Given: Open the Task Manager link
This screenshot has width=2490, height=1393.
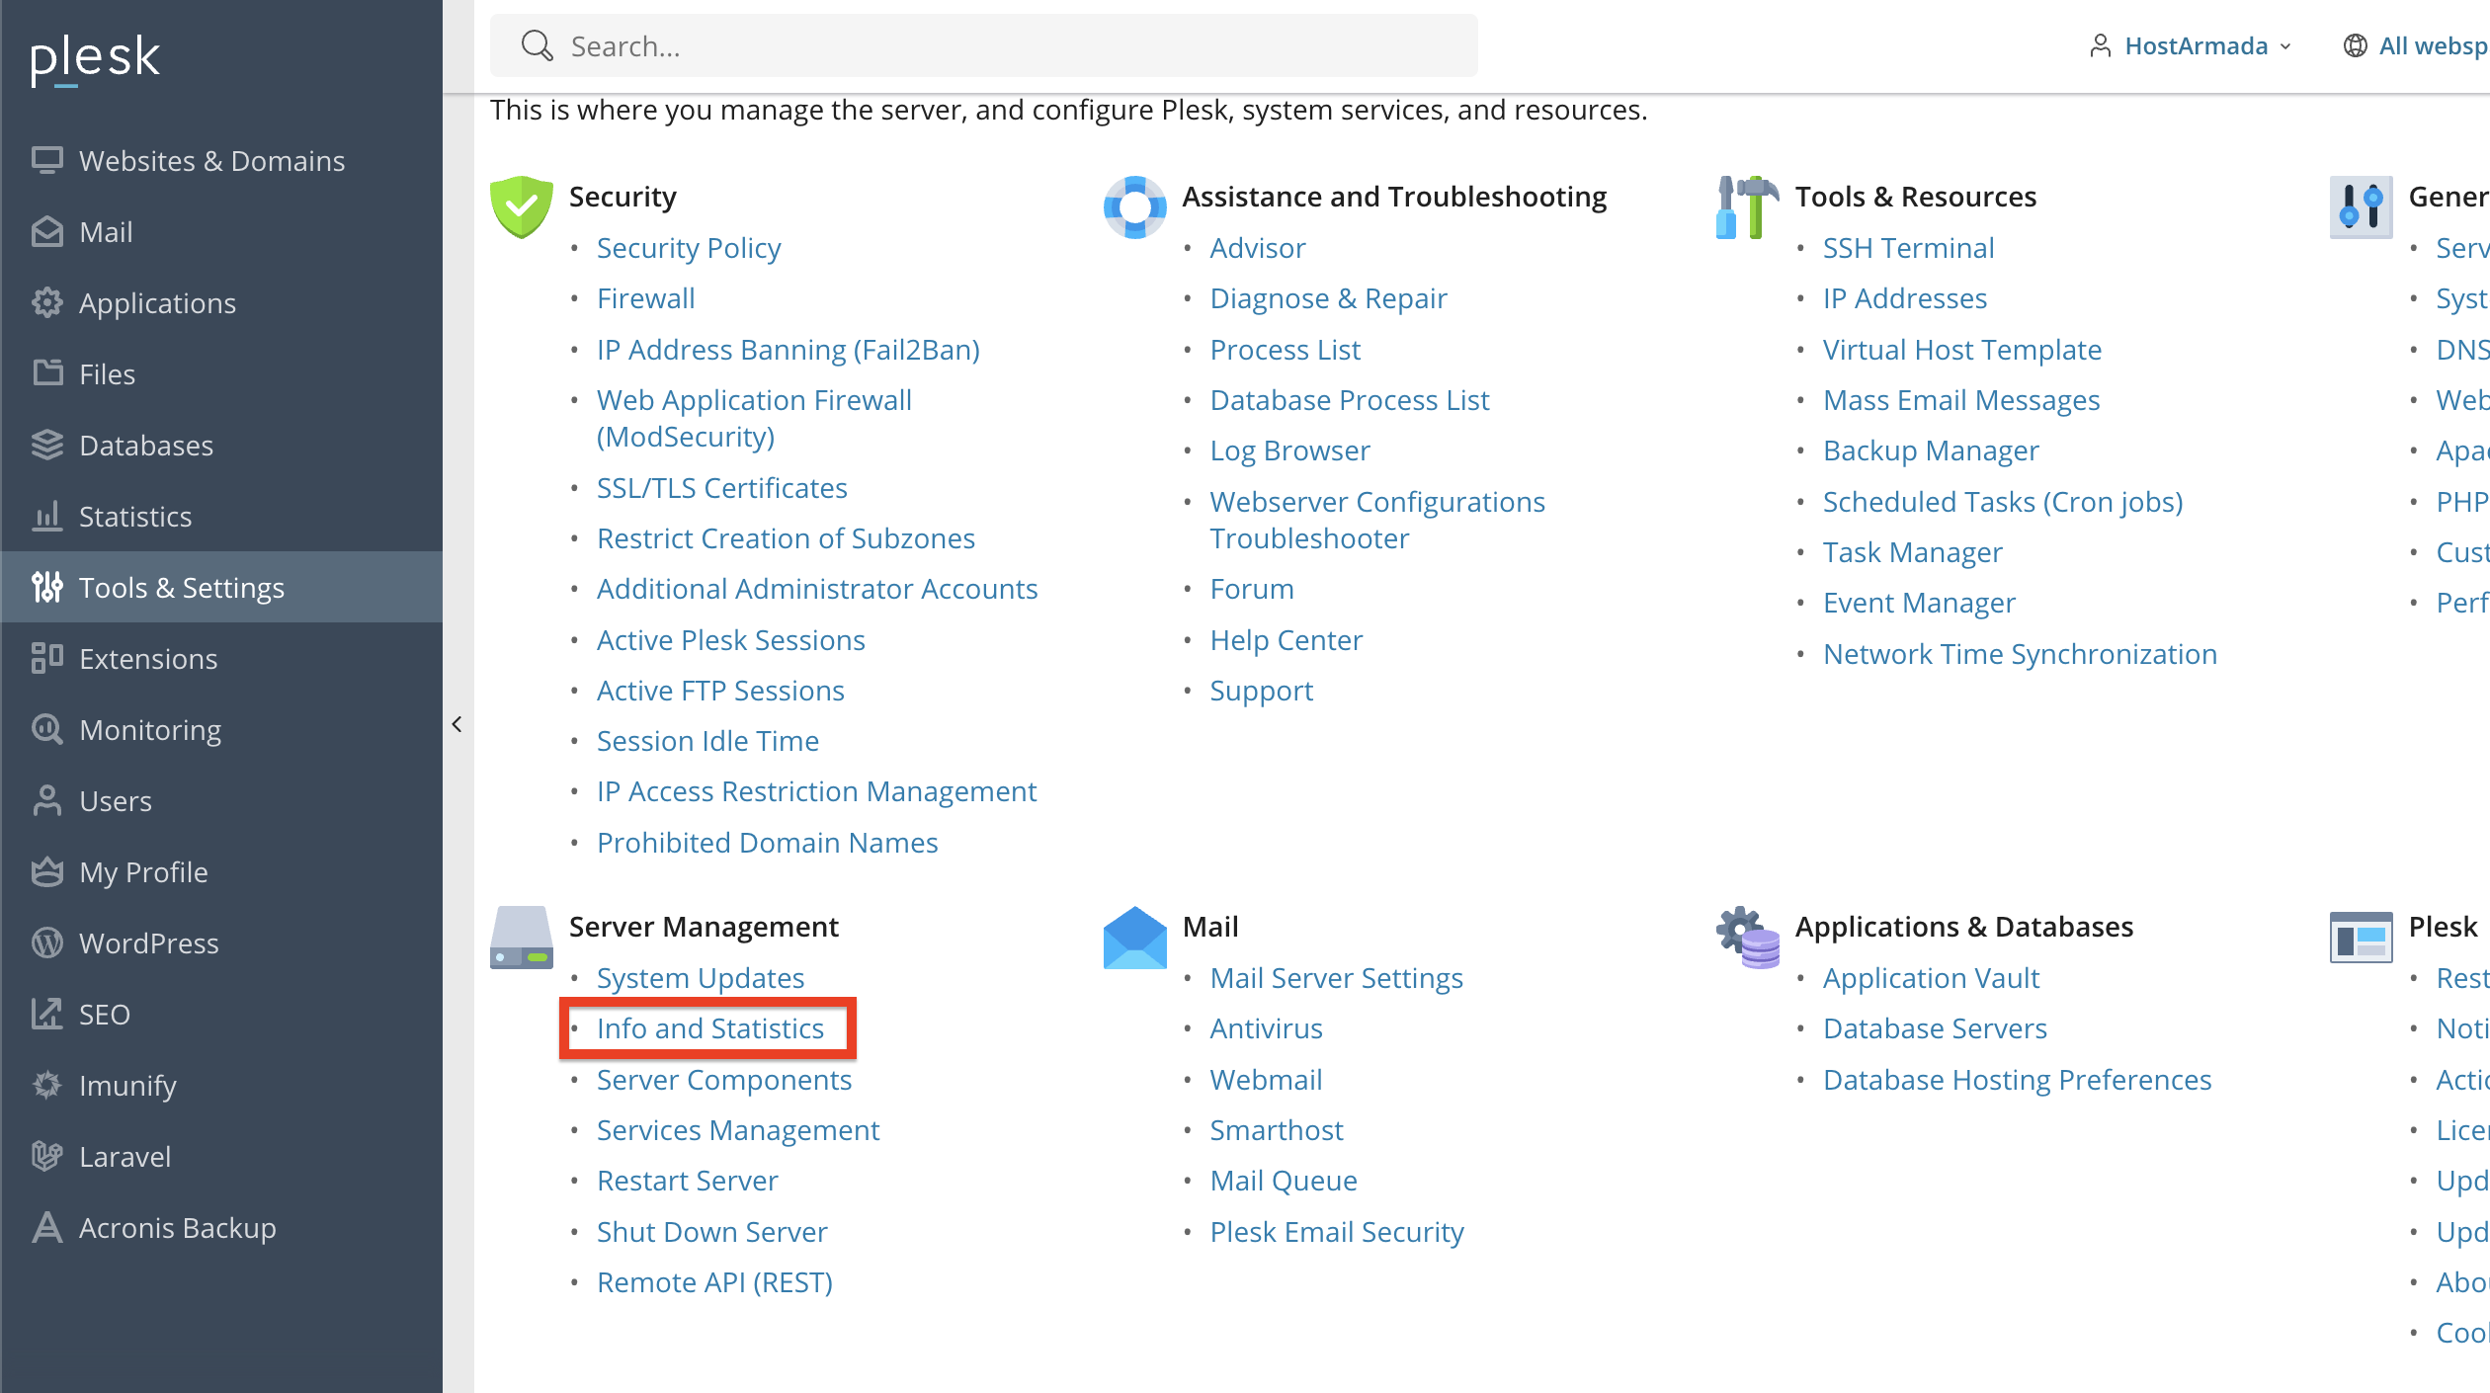Looking at the screenshot, I should (1913, 552).
